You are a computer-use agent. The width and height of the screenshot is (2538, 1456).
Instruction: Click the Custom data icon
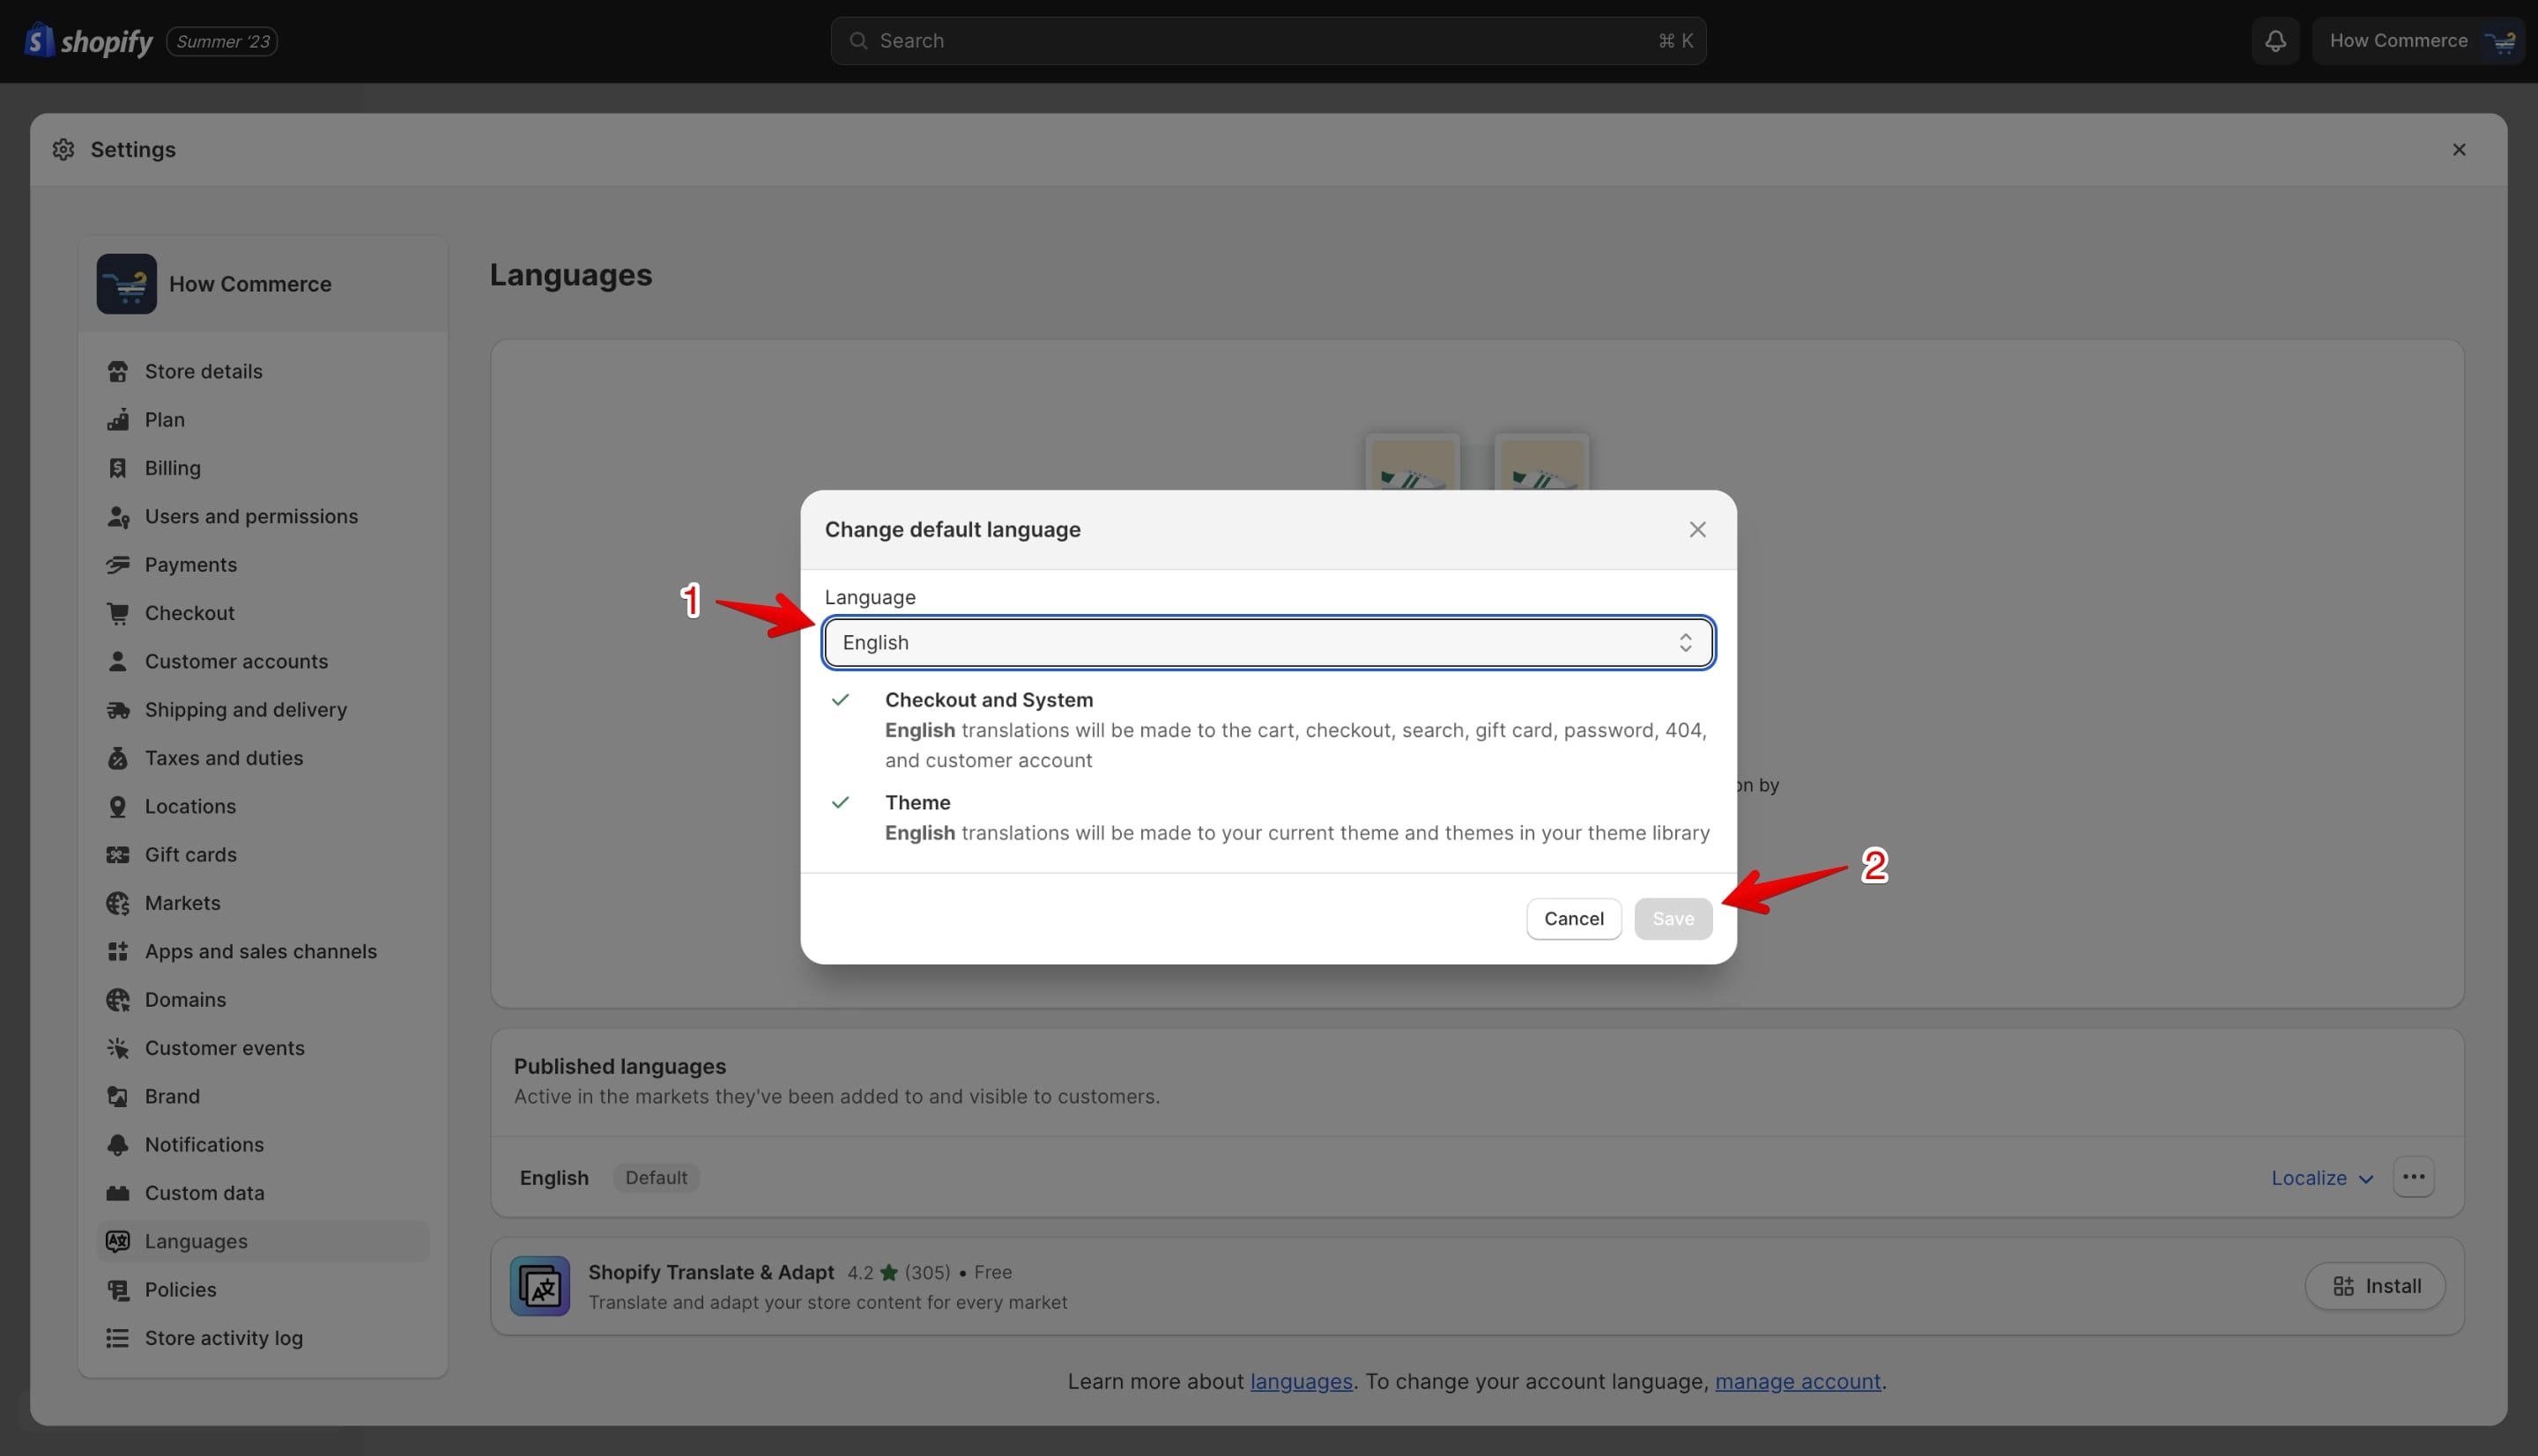118,1193
